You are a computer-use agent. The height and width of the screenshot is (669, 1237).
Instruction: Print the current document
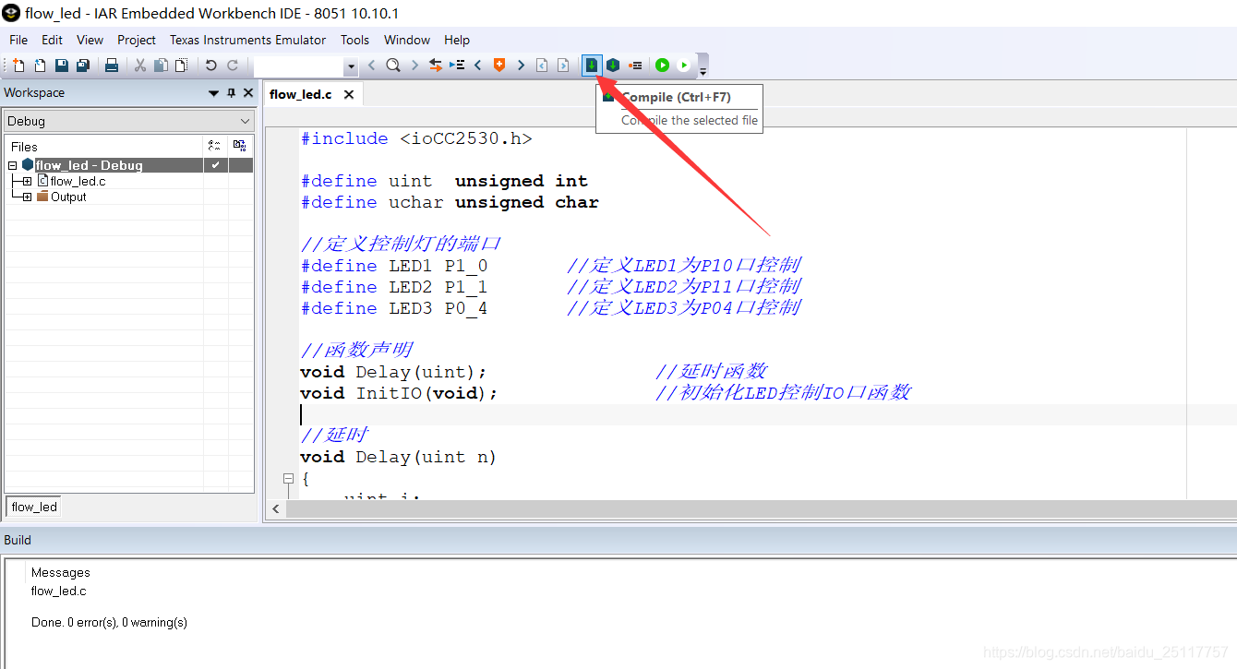112,66
